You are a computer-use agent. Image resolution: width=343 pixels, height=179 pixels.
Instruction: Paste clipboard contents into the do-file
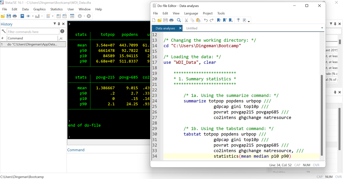click(199, 20)
